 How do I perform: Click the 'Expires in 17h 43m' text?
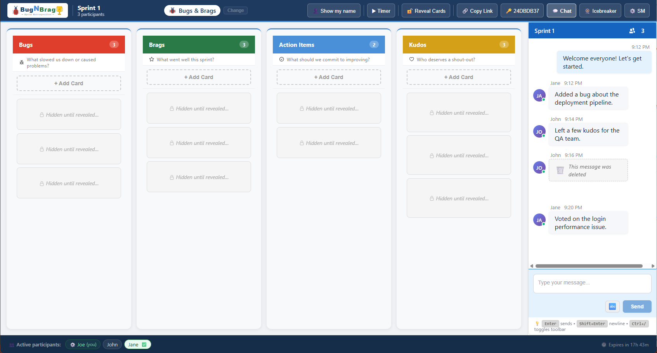pyautogui.click(x=628, y=345)
